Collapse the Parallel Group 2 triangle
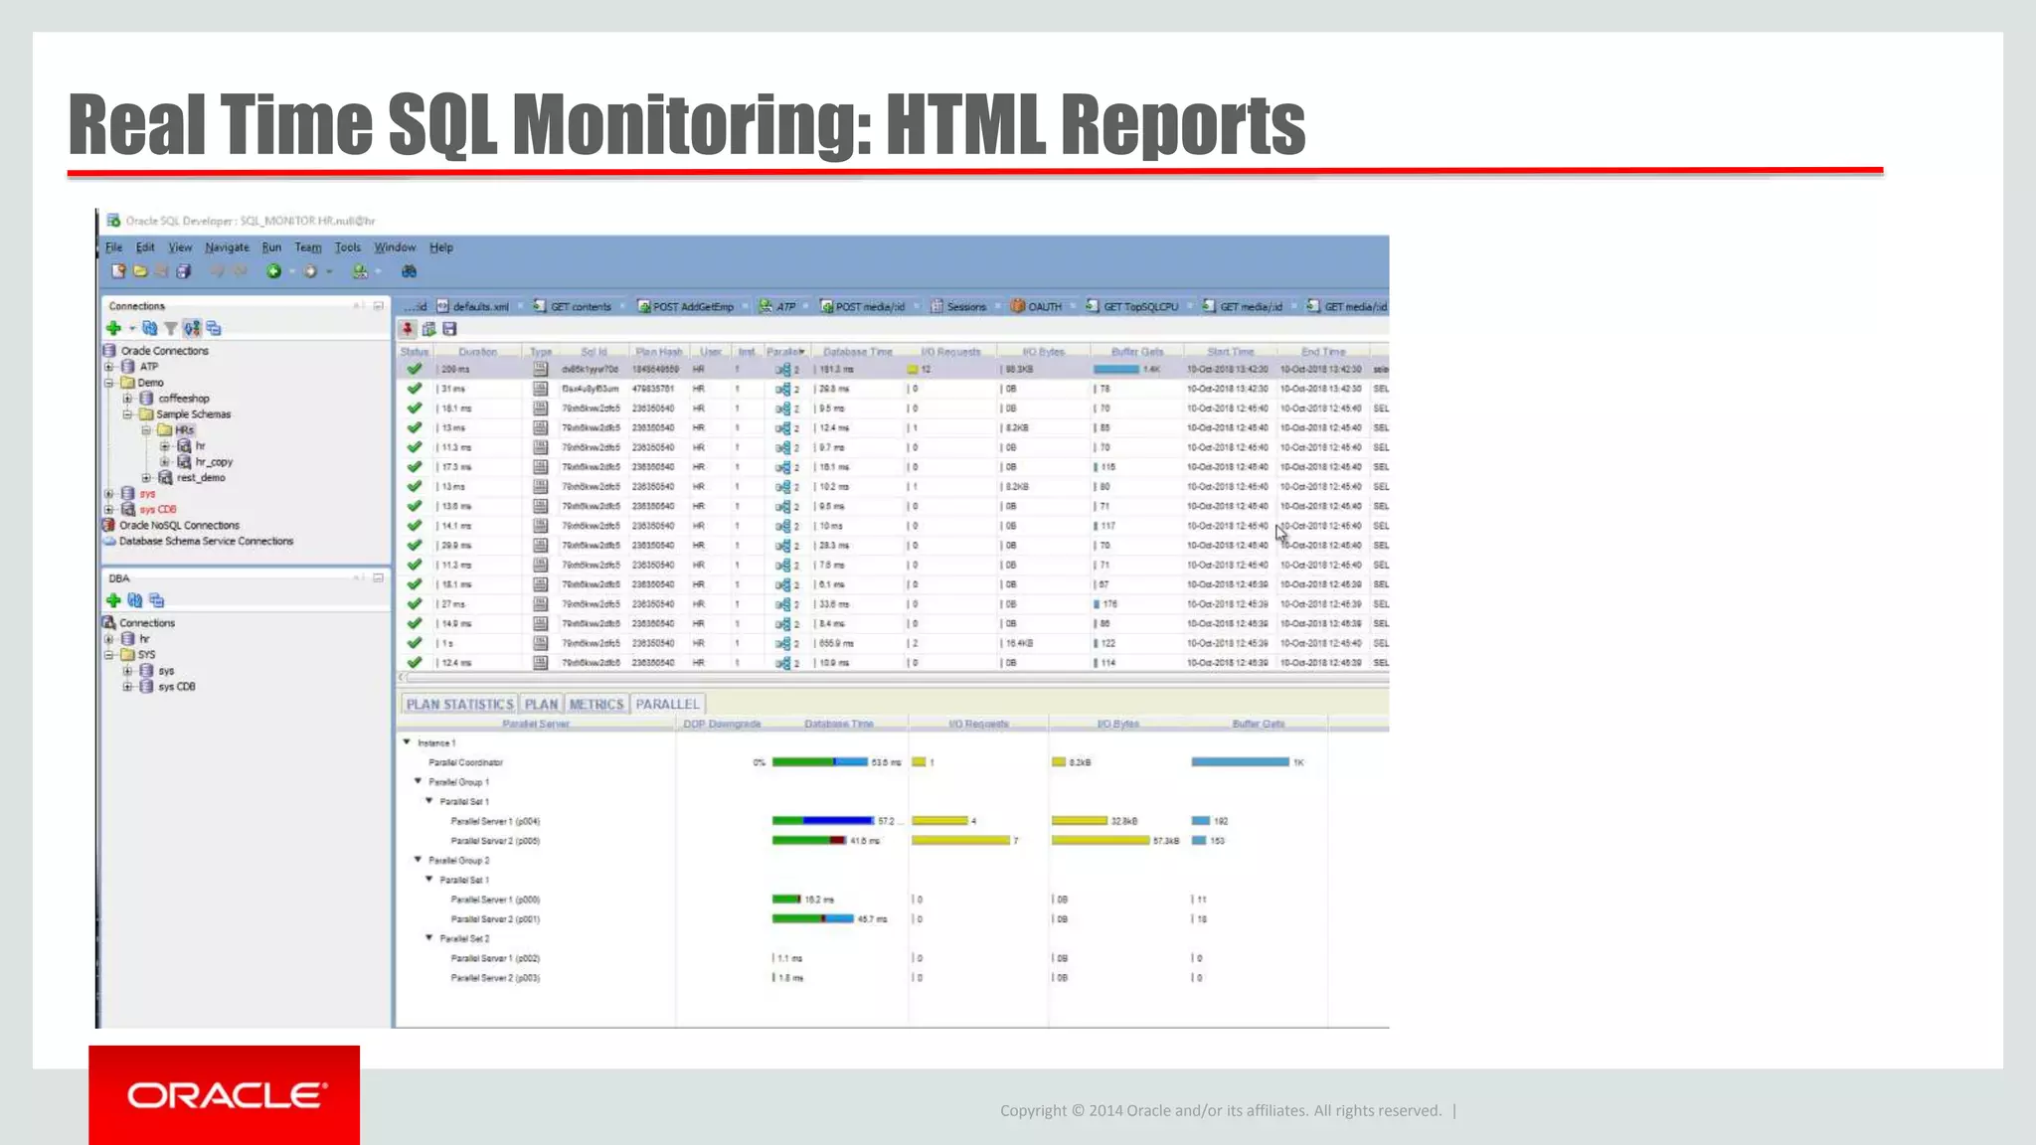Image resolution: width=2036 pixels, height=1145 pixels. pyautogui.click(x=418, y=860)
